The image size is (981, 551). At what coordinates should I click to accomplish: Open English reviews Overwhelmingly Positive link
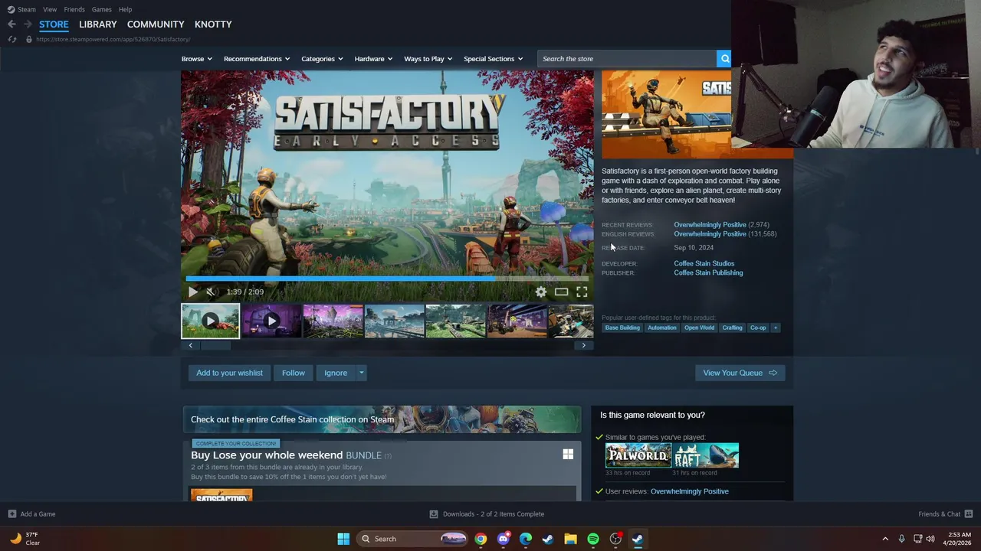coord(710,234)
